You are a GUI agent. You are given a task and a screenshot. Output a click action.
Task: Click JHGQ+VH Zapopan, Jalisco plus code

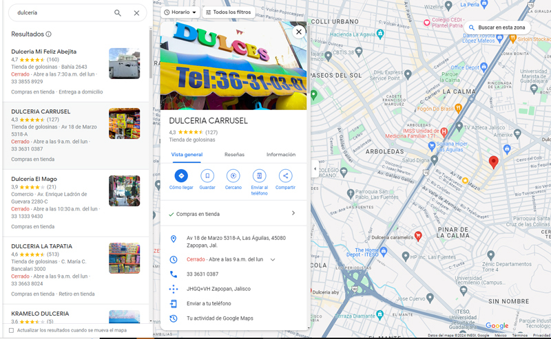218,289
